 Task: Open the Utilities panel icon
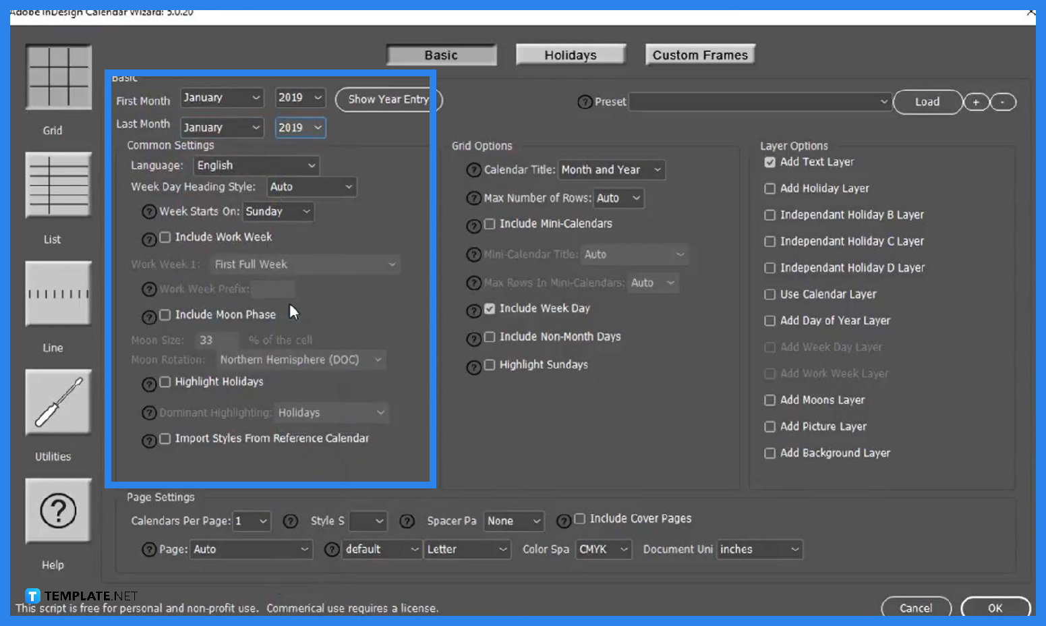click(57, 403)
